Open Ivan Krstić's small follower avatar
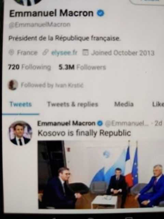 13,85
